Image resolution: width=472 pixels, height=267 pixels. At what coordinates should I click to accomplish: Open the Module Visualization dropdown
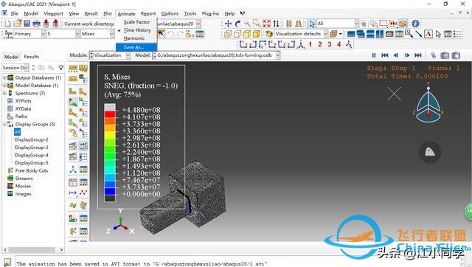click(x=110, y=55)
